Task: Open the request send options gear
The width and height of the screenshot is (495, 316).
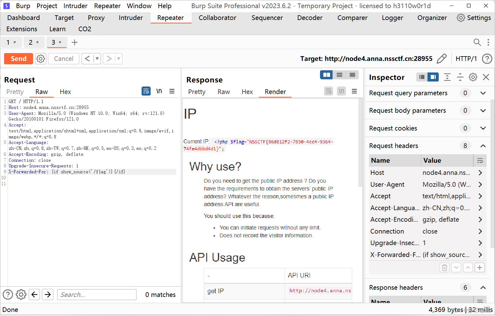Action: pyautogui.click(x=41, y=59)
